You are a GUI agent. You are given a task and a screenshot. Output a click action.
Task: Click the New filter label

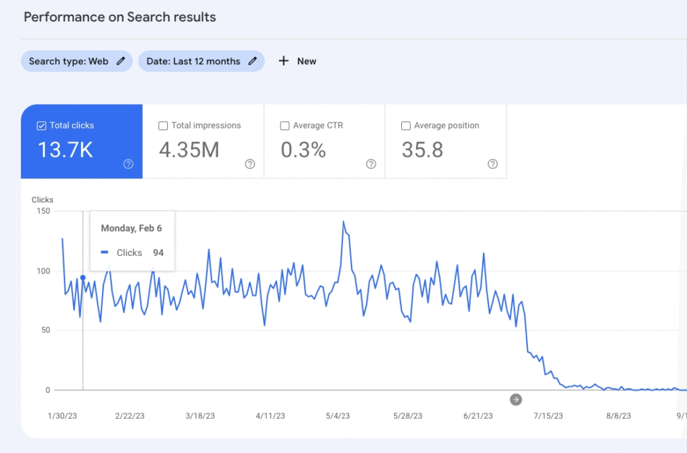pyautogui.click(x=307, y=61)
